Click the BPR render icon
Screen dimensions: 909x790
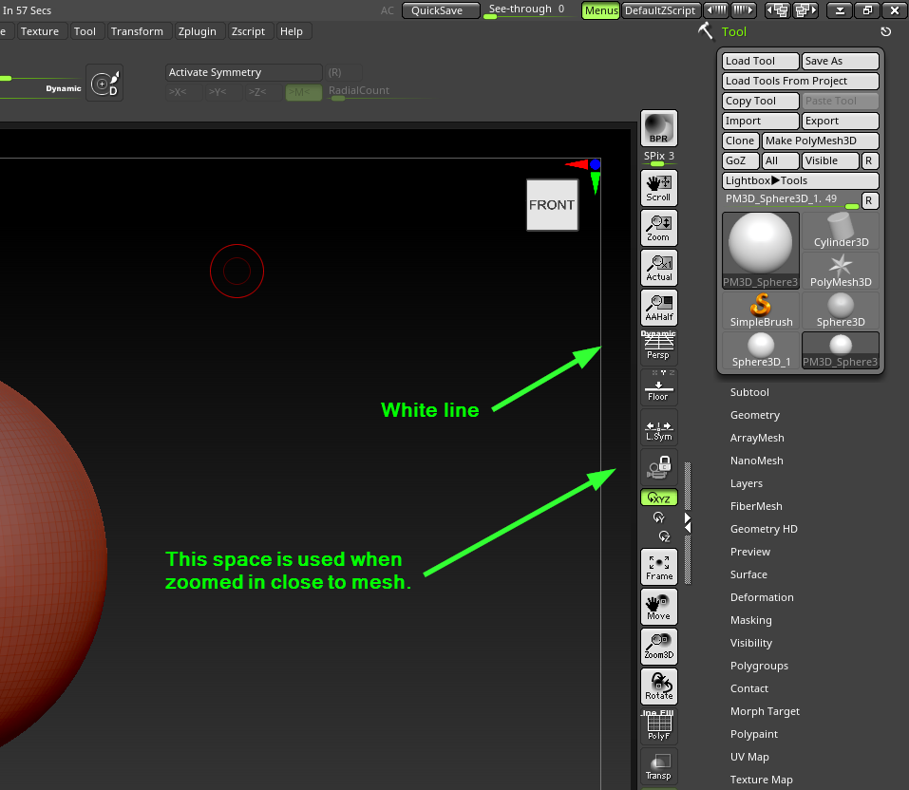(x=658, y=128)
